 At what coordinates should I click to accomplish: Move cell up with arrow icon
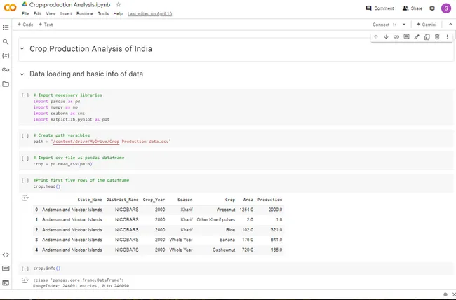376,37
